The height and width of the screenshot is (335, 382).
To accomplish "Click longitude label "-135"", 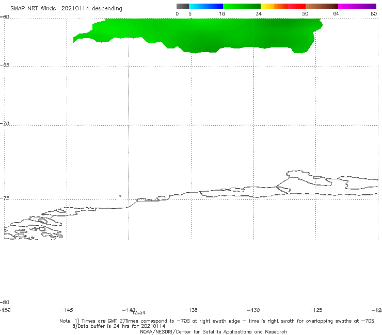I will pyautogui.click(x=191, y=310).
